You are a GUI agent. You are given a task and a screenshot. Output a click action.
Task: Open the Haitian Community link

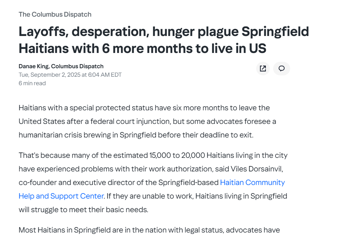pos(252,183)
